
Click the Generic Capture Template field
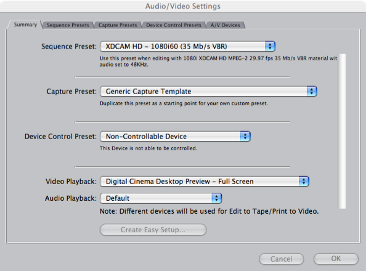[208, 91]
